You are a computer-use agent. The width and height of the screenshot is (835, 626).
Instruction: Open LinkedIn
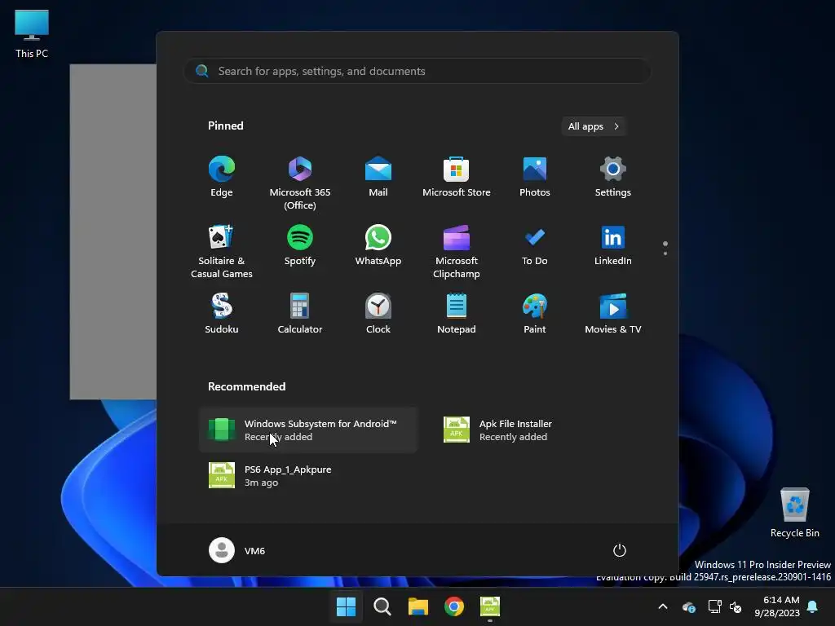(613, 246)
